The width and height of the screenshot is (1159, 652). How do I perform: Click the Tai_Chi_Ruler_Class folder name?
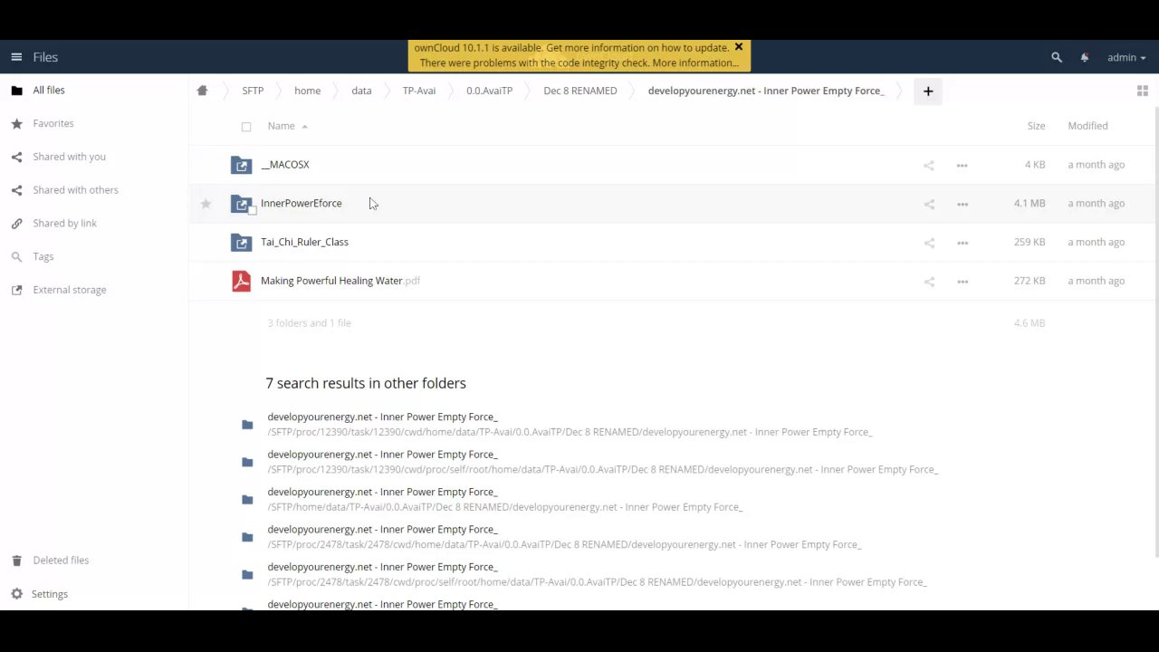tap(304, 242)
